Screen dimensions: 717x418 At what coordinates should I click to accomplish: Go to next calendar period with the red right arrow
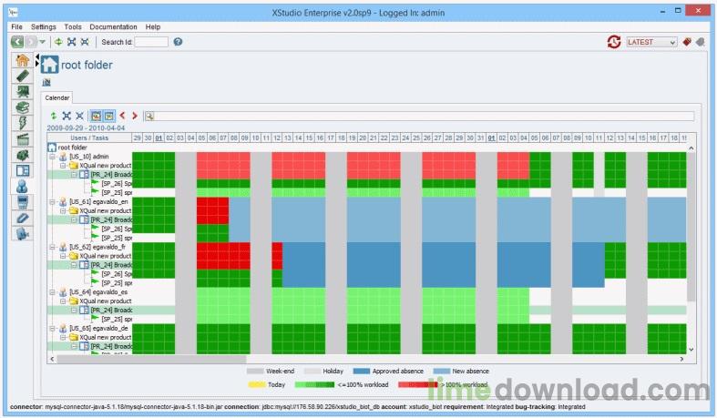tap(135, 116)
